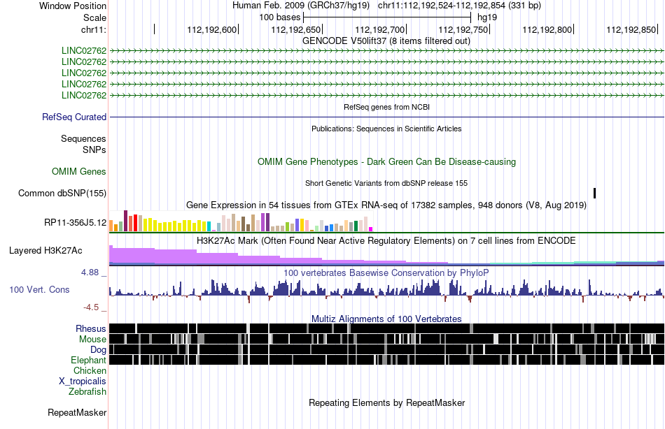Image resolution: width=665 pixels, height=429 pixels.
Task: Click the 100 Vert. Cons label
Action: pyautogui.click(x=39, y=290)
